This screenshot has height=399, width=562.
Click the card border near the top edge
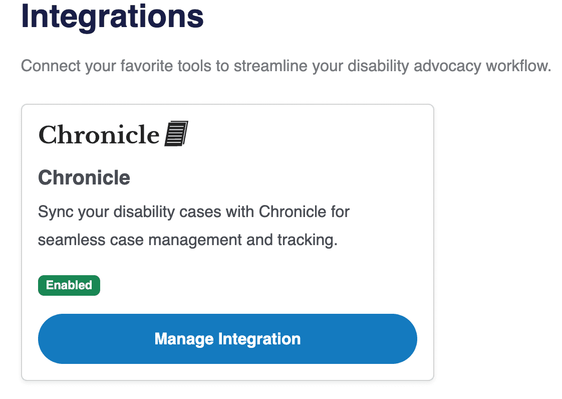(227, 105)
